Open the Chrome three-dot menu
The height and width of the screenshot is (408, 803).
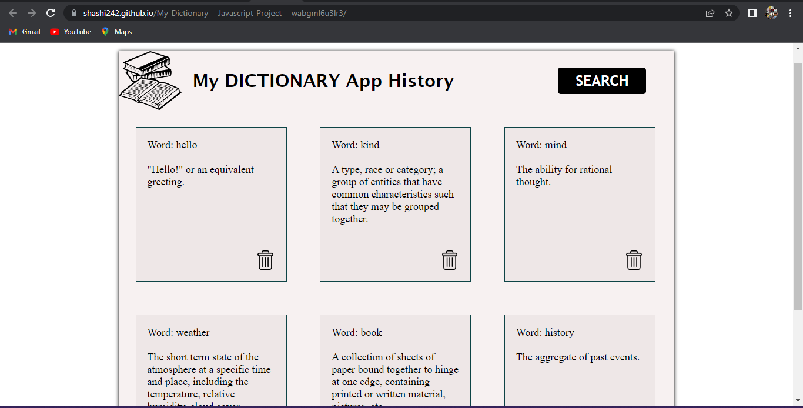[791, 12]
